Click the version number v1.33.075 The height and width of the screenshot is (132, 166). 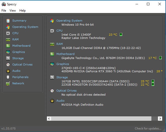[9, 128]
